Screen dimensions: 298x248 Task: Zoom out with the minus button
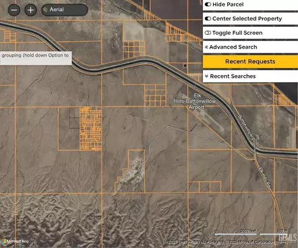point(14,10)
